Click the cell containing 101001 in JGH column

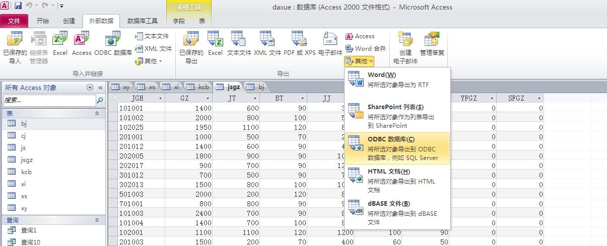[142, 108]
